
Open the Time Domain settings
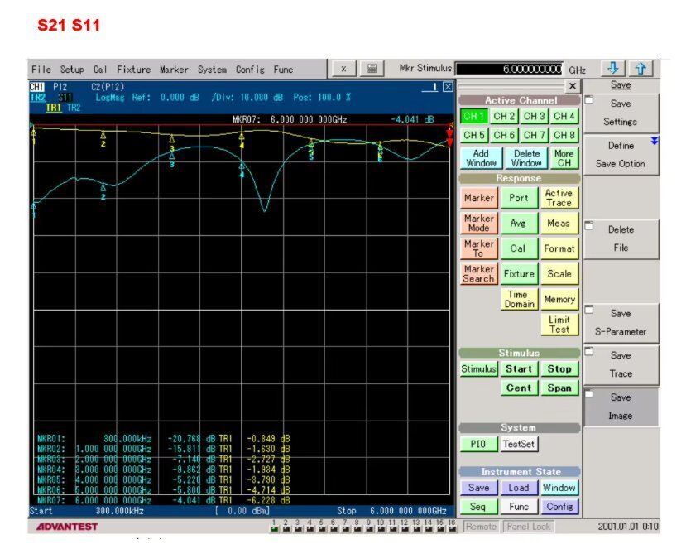[x=519, y=299]
